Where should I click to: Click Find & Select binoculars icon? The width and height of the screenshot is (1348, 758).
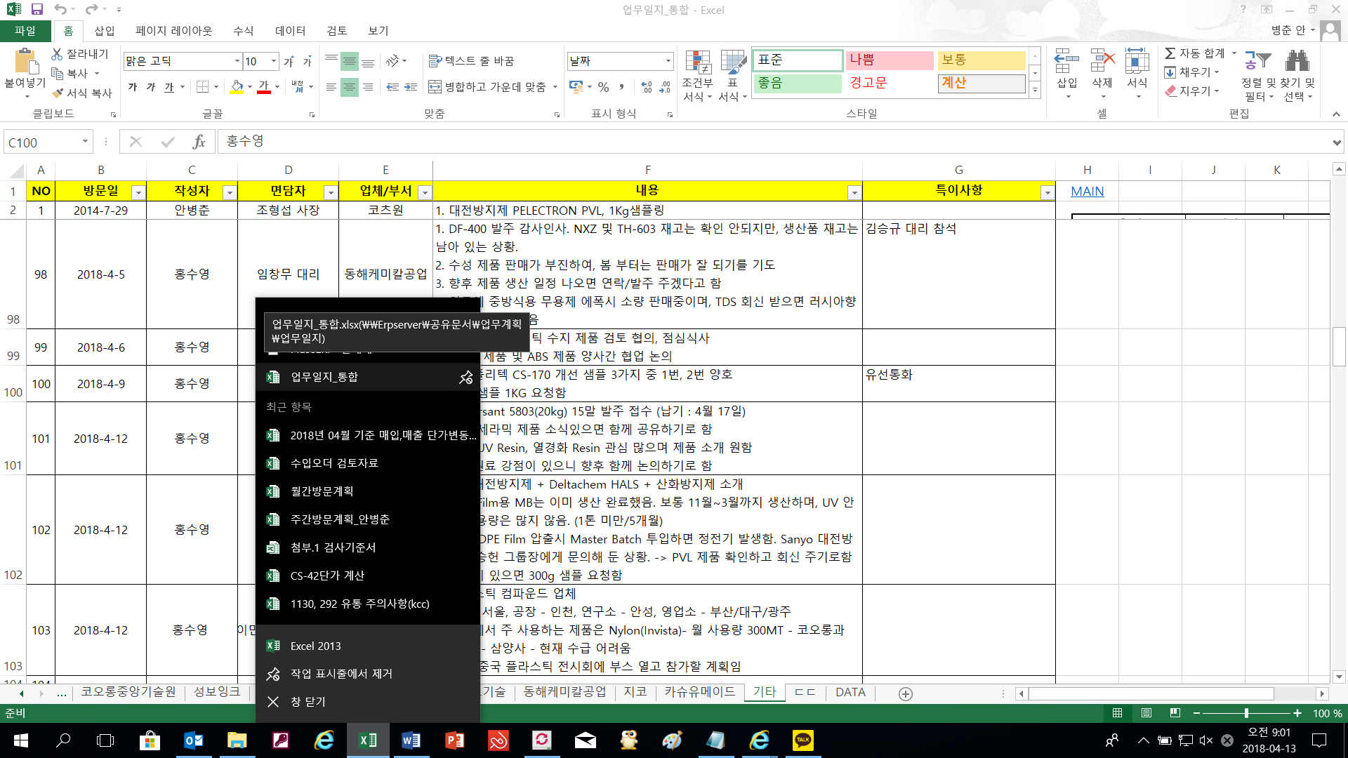click(1297, 62)
